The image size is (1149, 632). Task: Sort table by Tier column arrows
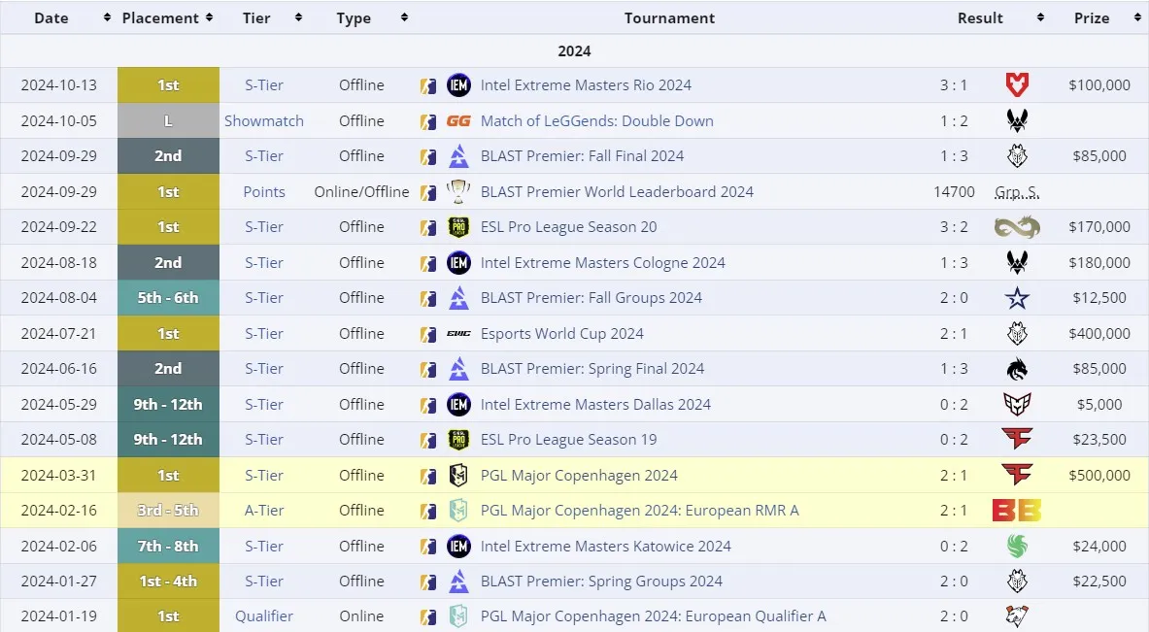click(298, 17)
